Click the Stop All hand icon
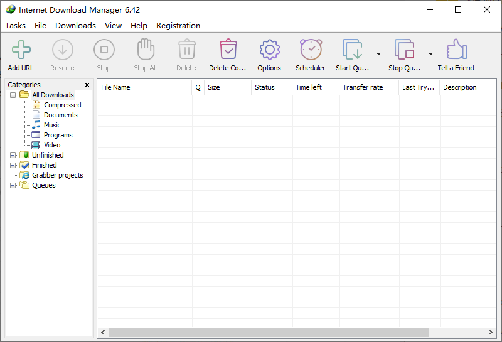This screenshot has width=502, height=342. [x=146, y=49]
